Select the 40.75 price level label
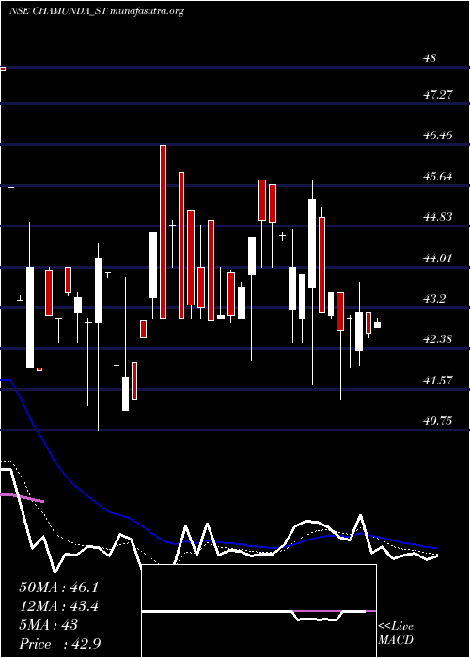The height and width of the screenshot is (658, 470). point(438,421)
